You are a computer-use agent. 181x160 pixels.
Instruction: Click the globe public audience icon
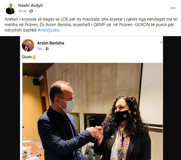pyautogui.click(x=31, y=11)
